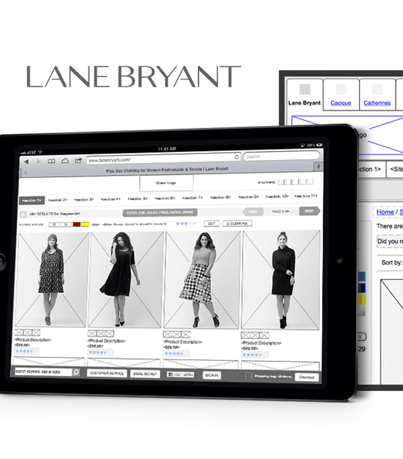This screenshot has width=403, height=459.
Task: Select the Section 5 navigation tab
Action: point(137,199)
